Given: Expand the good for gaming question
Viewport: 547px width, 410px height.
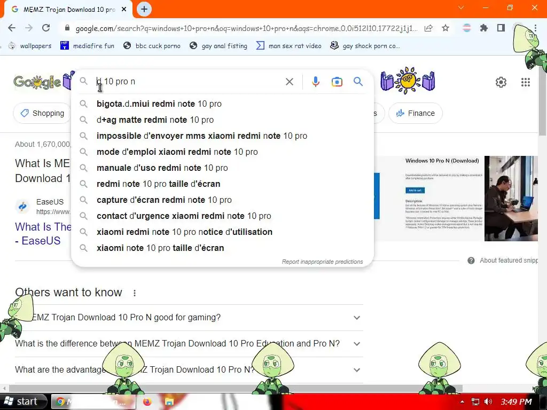Looking at the screenshot, I should [189, 318].
